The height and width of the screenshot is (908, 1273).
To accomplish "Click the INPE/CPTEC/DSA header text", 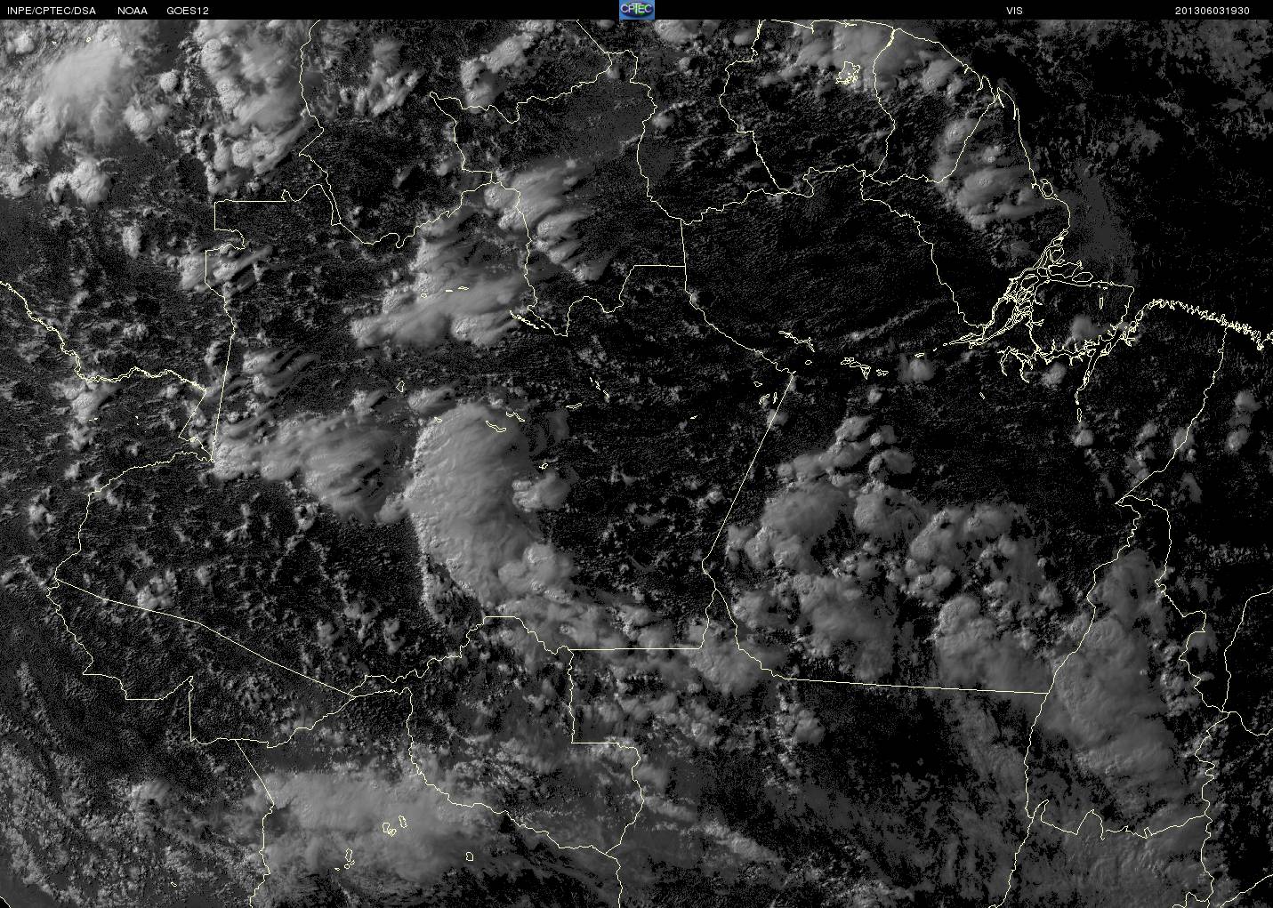I will (51, 11).
